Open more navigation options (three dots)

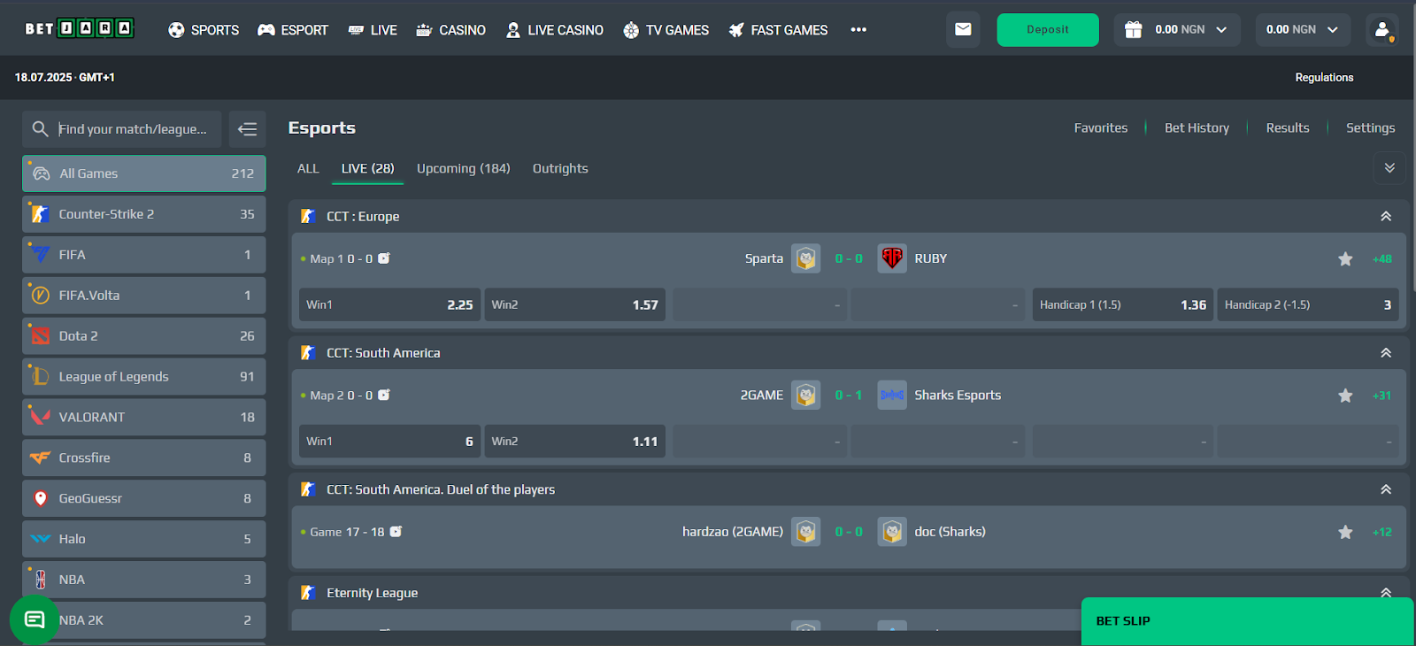tap(858, 29)
